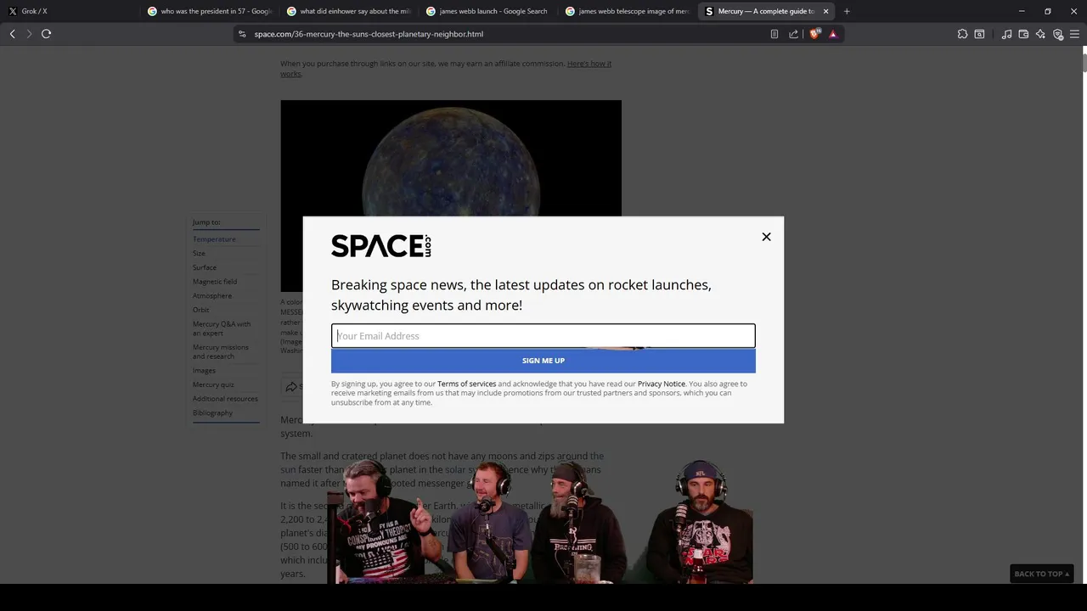
Task: Switch to 'who was the president in 57' tab
Action: pyautogui.click(x=209, y=11)
